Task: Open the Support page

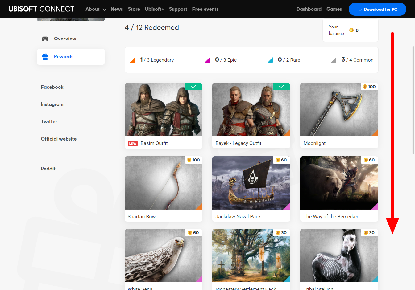Action: coord(178,9)
